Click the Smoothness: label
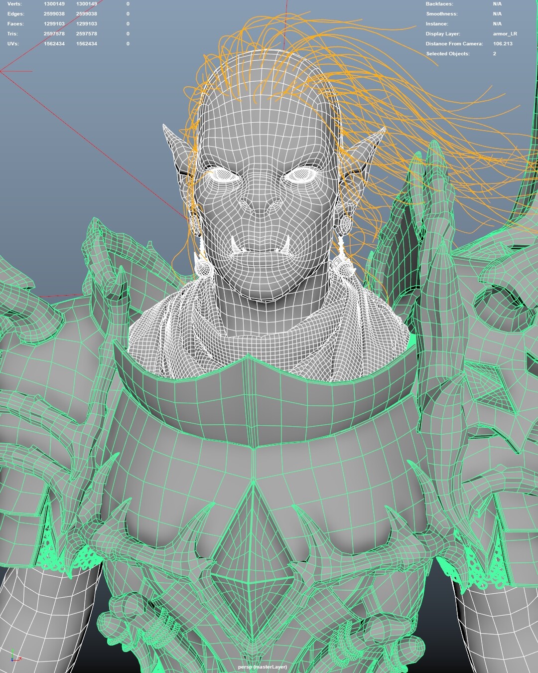This screenshot has width=538, height=673. 441,13
